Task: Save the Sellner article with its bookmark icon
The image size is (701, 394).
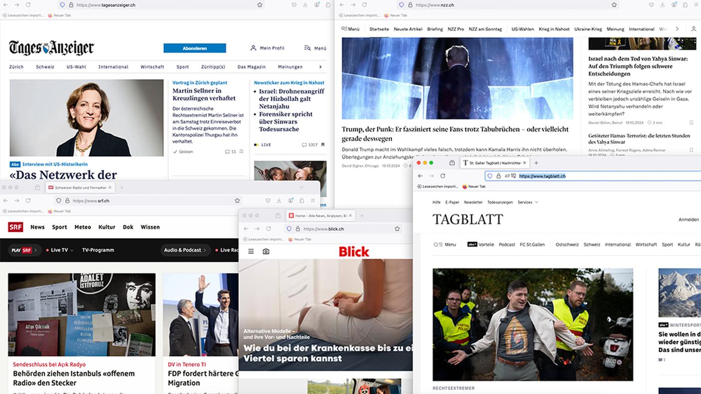Action: pyautogui.click(x=241, y=152)
